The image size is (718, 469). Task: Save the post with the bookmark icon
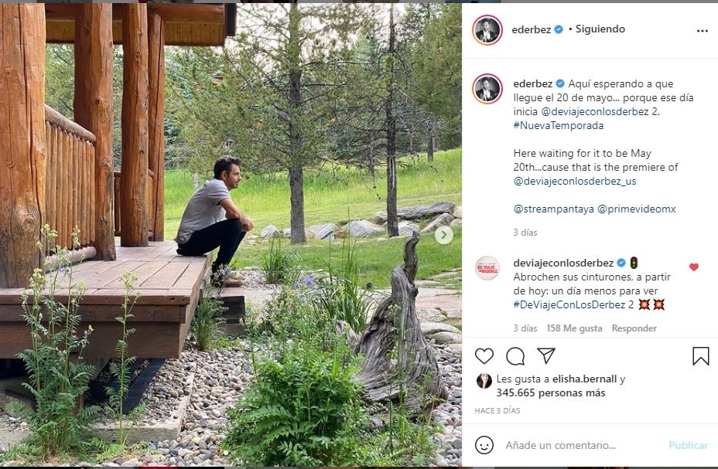pos(700,356)
